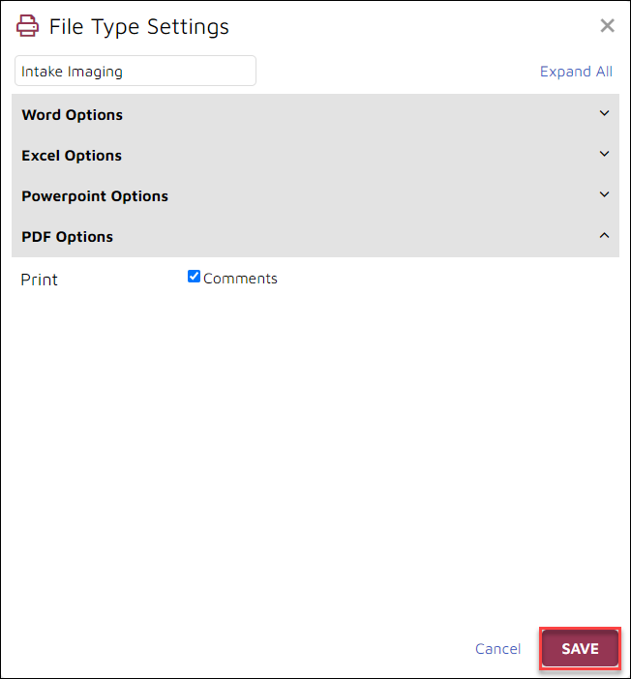Image resolution: width=631 pixels, height=679 pixels.
Task: Click the blank area below the Print row
Action: tap(315, 455)
